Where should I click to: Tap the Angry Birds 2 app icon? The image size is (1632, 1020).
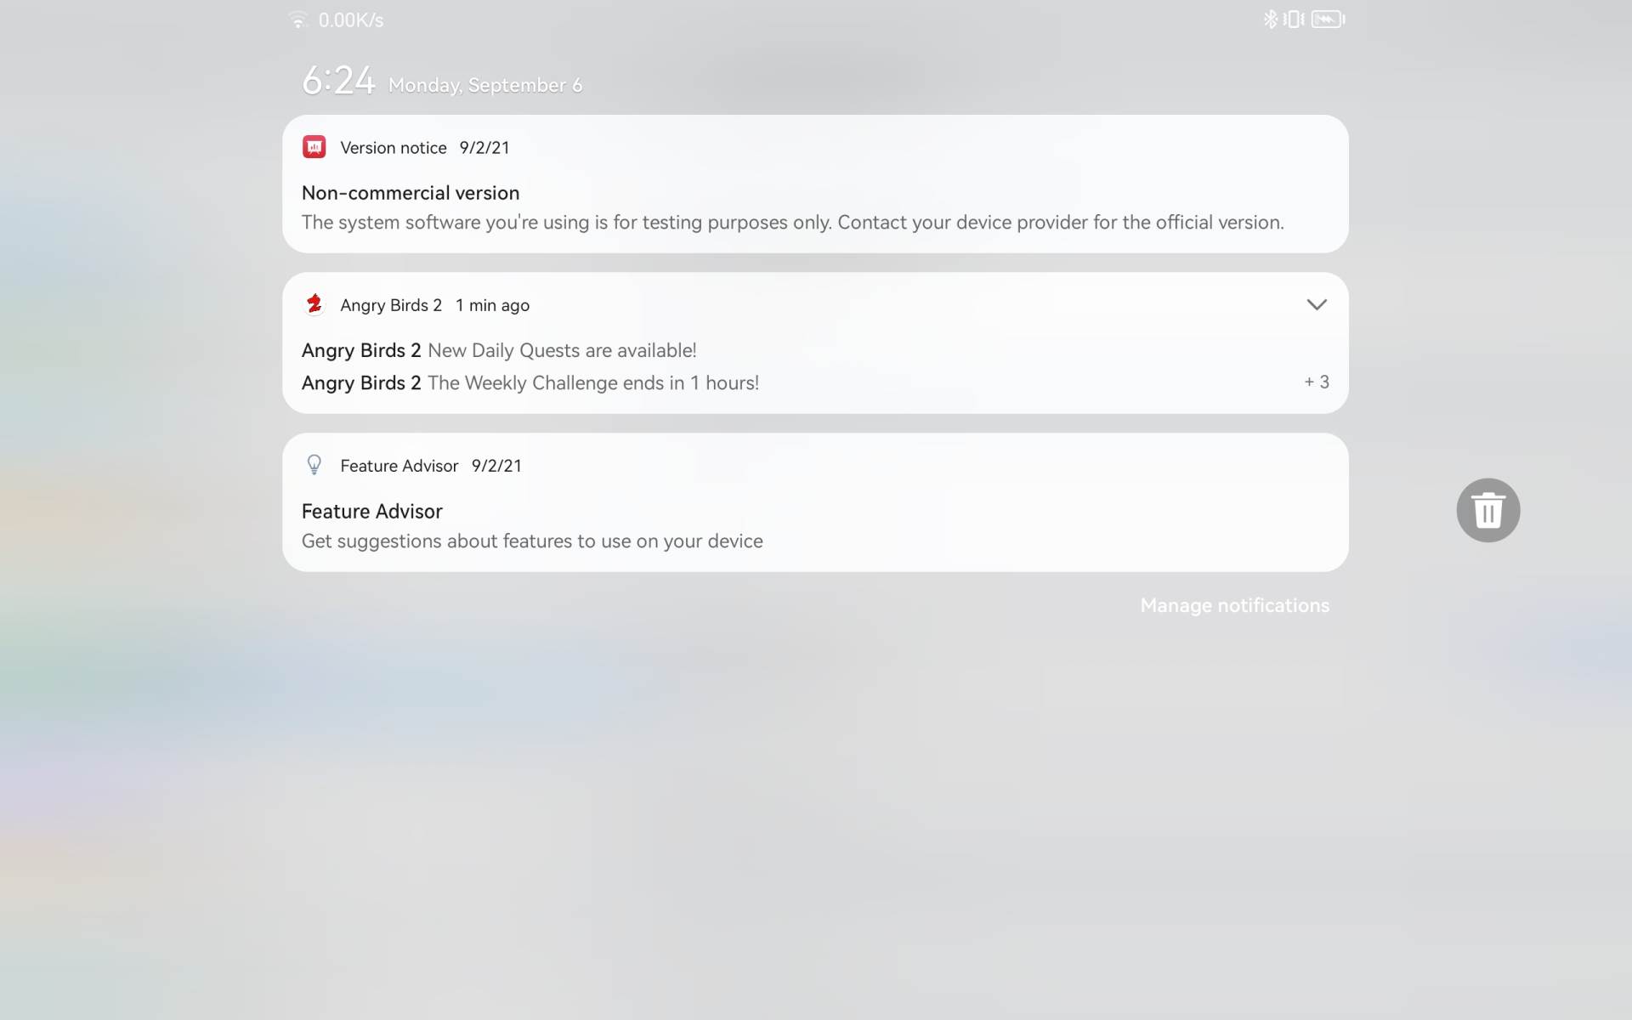[314, 304]
